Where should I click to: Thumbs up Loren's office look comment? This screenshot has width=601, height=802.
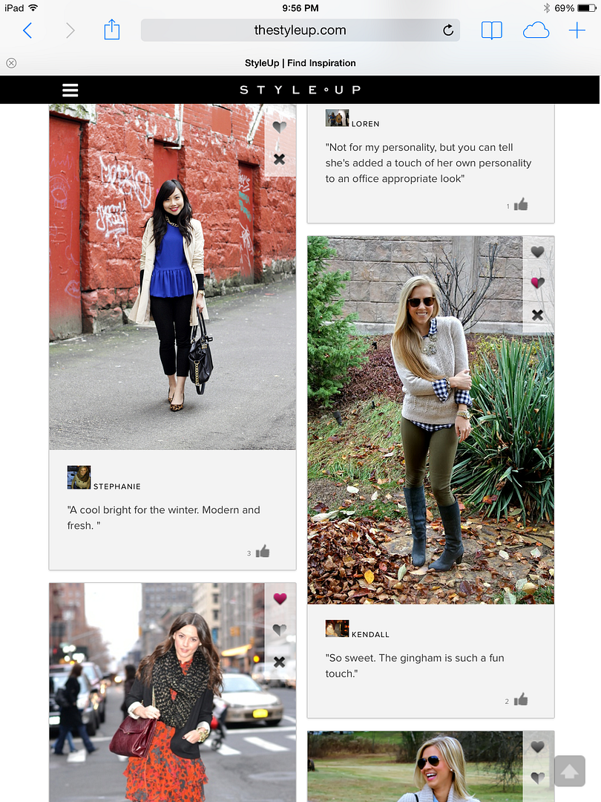point(521,205)
